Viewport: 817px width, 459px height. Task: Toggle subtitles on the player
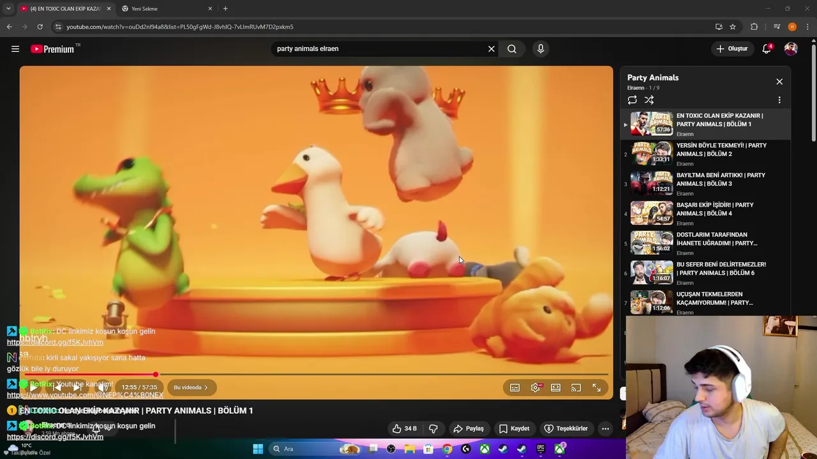[515, 388]
